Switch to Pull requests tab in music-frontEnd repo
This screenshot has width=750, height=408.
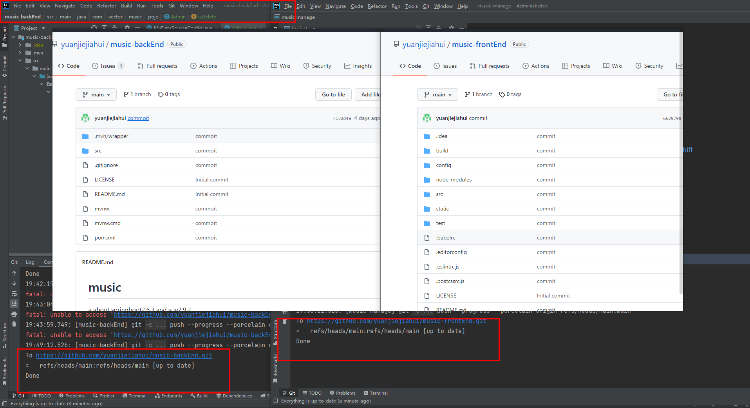[x=490, y=66]
